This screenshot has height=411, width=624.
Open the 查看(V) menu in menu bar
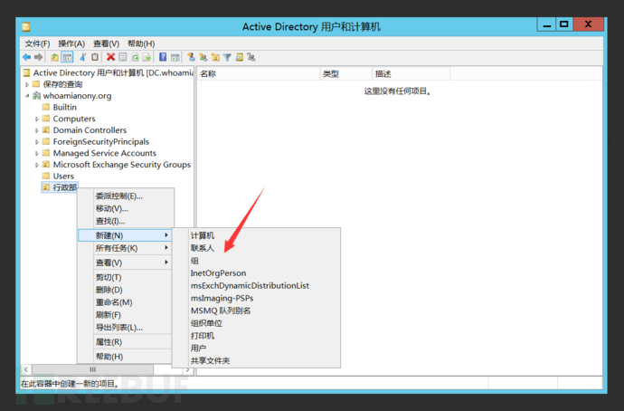click(x=106, y=43)
